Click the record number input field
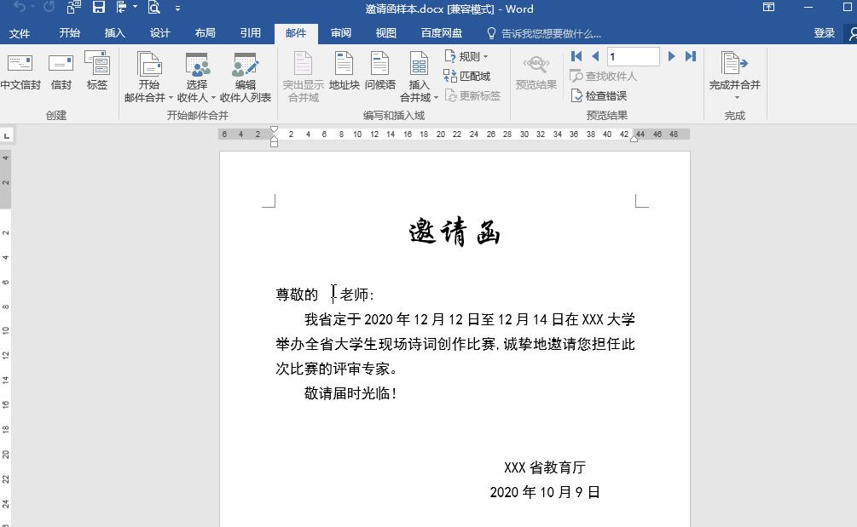 [632, 55]
